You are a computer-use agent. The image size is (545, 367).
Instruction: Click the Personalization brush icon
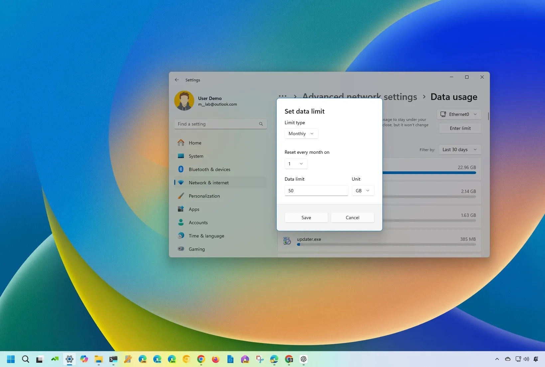181,196
